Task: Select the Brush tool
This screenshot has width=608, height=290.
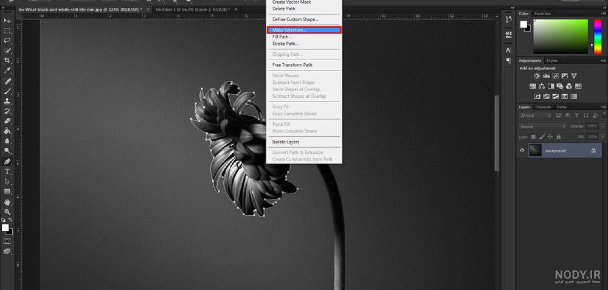Action: 7,91
